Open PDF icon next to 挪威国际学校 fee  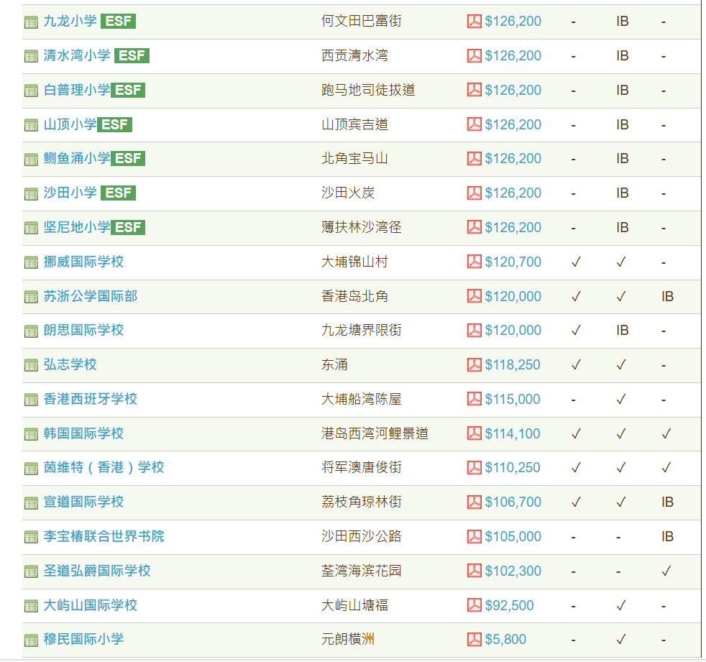pos(474,262)
